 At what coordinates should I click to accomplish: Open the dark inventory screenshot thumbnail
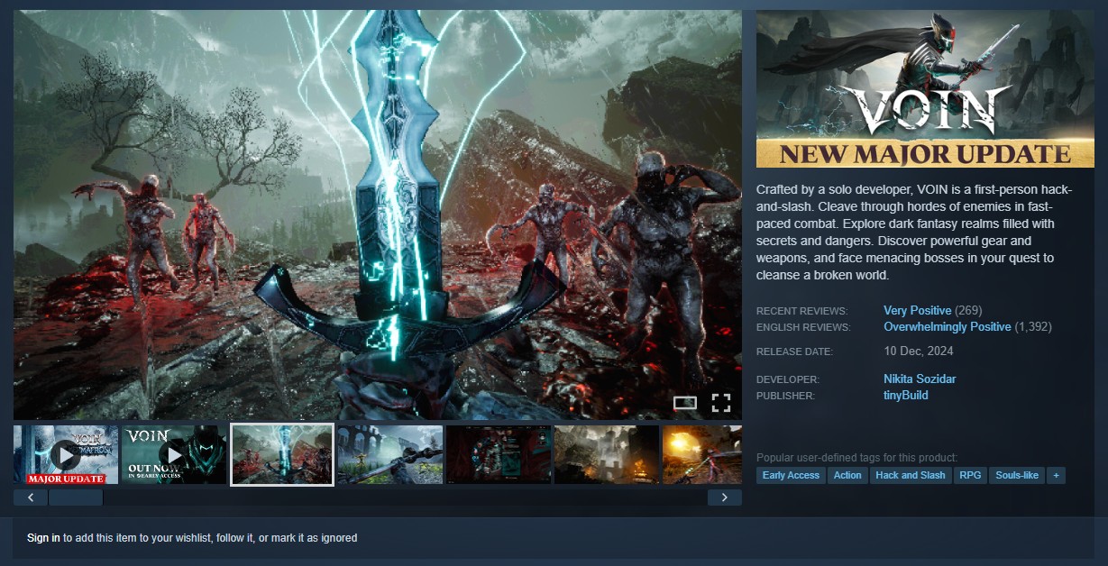499,455
